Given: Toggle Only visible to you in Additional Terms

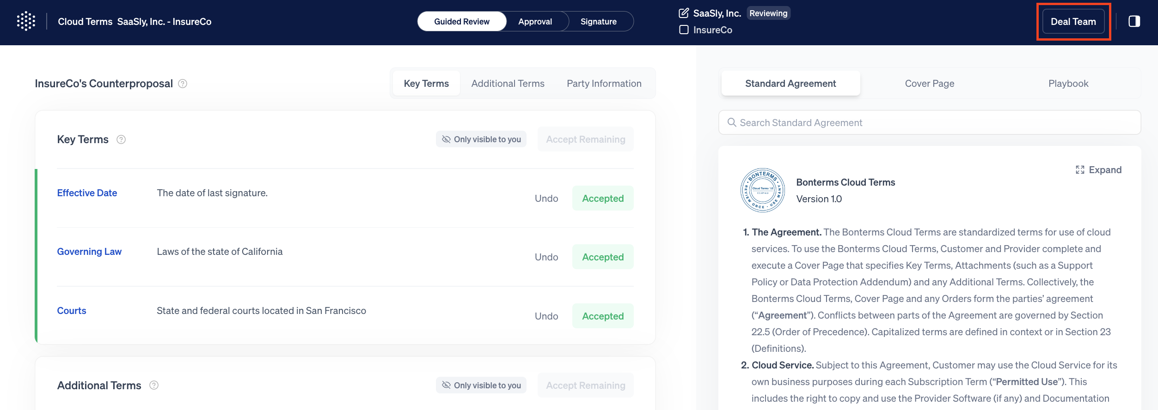Looking at the screenshot, I should 481,385.
